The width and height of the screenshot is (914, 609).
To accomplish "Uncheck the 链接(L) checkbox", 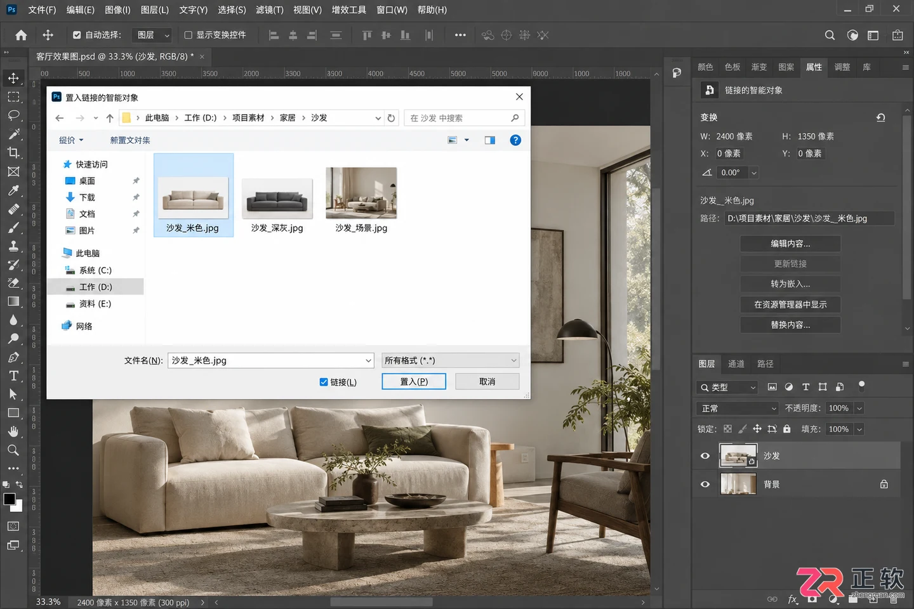I will [324, 382].
